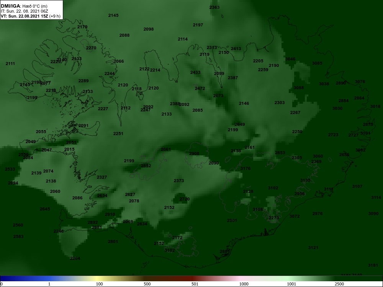Screen dimensions: 383x287
Task: Select the height label 2533
Action: coord(10,169)
